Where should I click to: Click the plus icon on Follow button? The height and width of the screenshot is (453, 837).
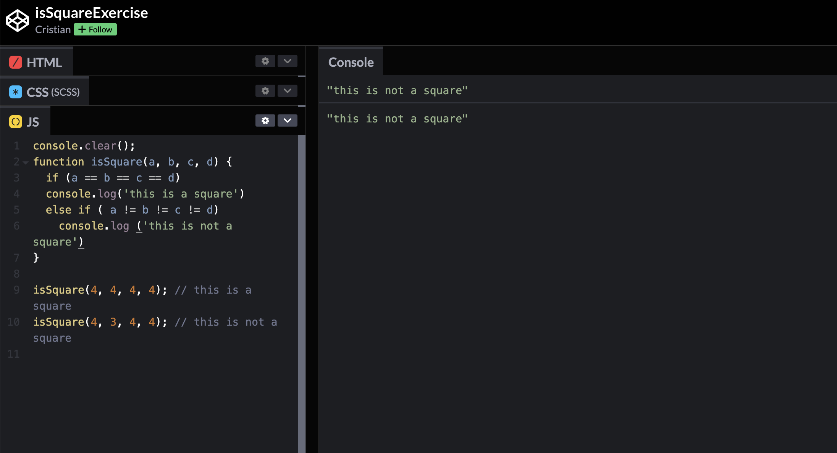pyautogui.click(x=82, y=29)
